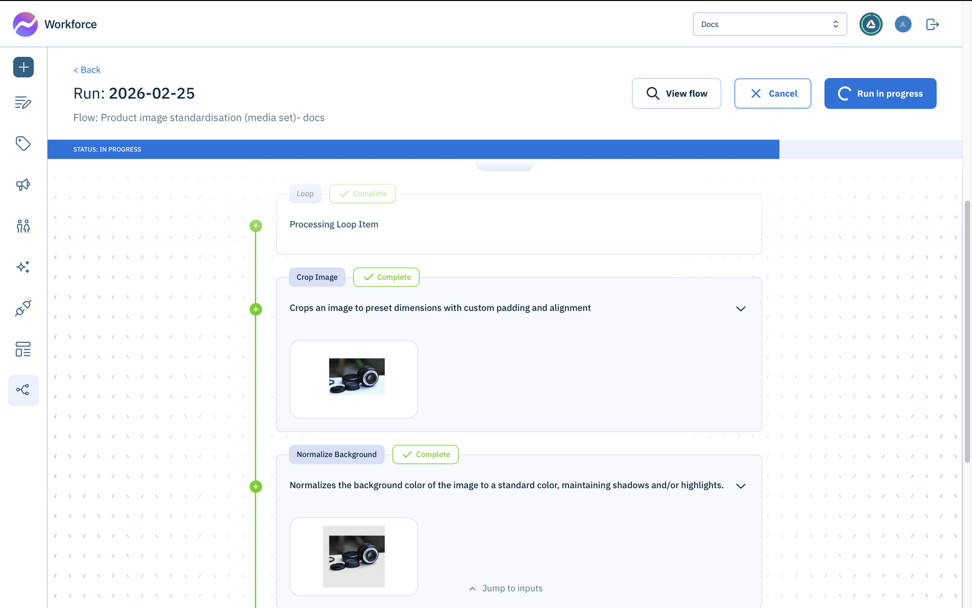Expand the Crop Image step details
Viewport: 972px width, 608px height.
click(740, 308)
